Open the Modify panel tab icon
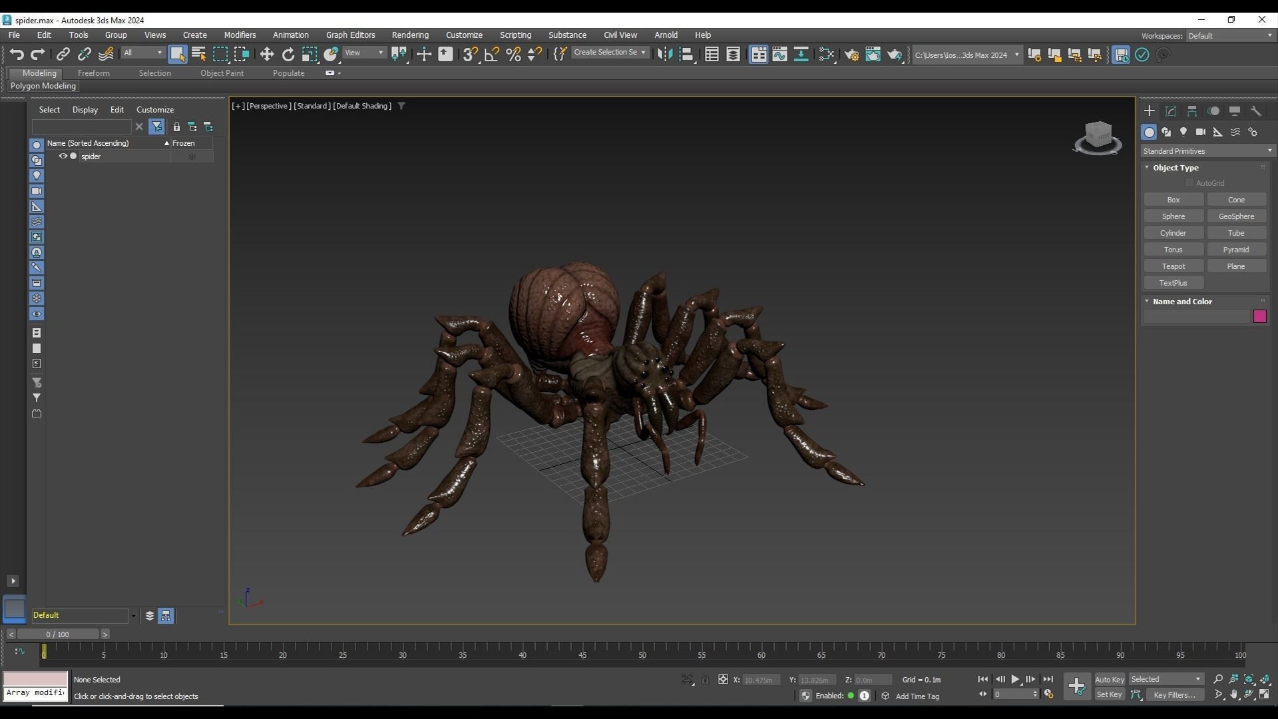 click(x=1171, y=111)
